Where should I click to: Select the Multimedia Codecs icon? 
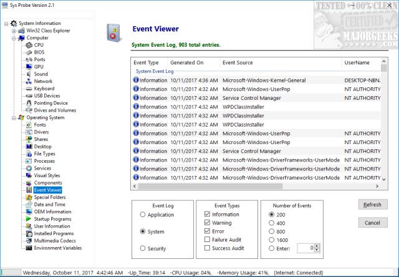pos(29,241)
